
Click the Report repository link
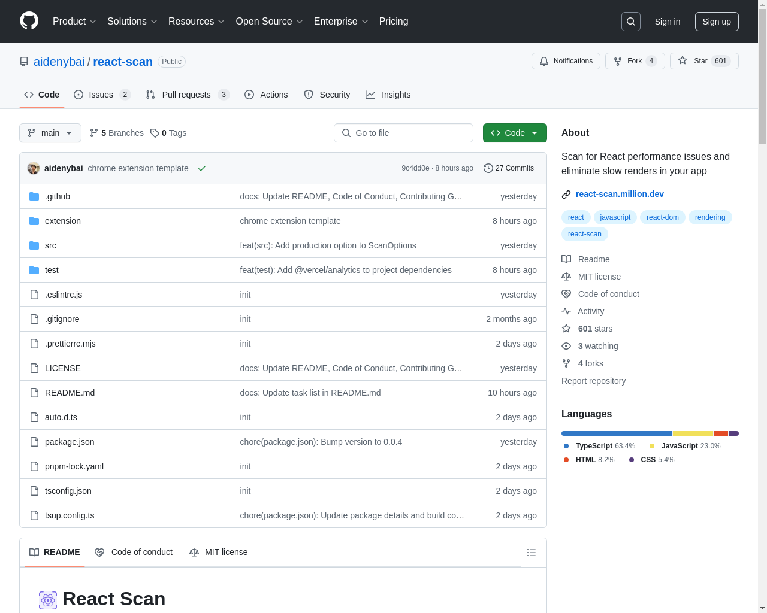[x=593, y=381]
